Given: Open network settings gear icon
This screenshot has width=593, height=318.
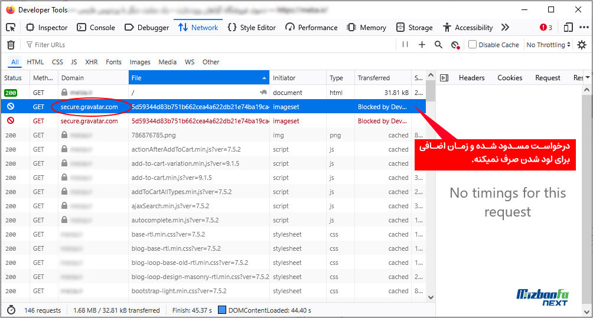Looking at the screenshot, I should coord(582,45).
